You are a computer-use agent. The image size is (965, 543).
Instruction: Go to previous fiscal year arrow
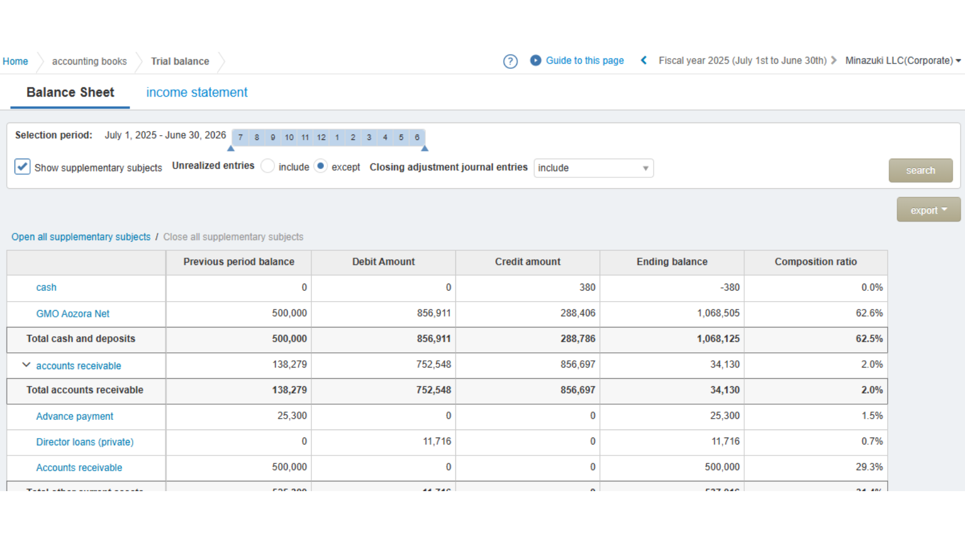pos(644,60)
